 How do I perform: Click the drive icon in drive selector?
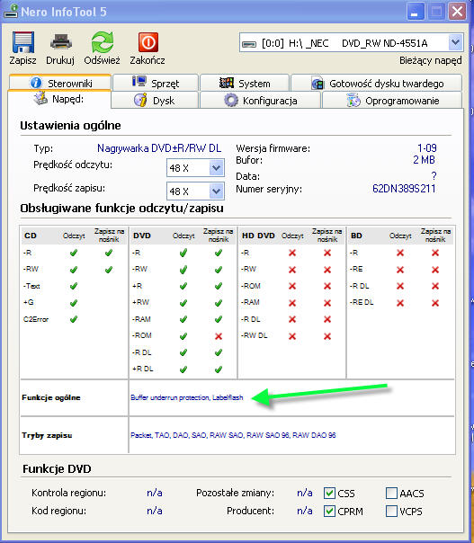(x=249, y=44)
